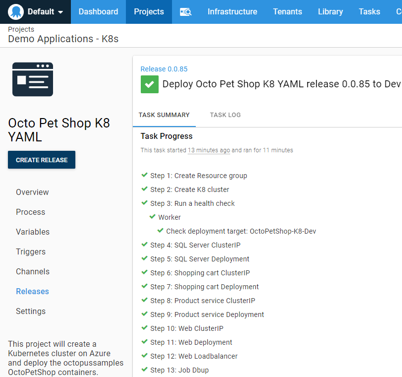Click the checkmark beside Worker
This screenshot has height=377, width=402.
coord(152,217)
